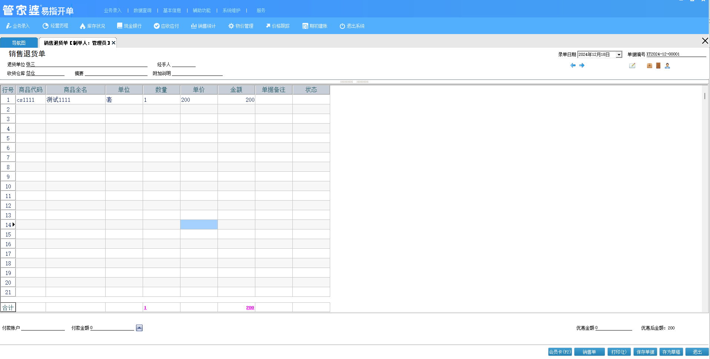
Task: Open the 数据查询 menu
Action: click(x=142, y=10)
